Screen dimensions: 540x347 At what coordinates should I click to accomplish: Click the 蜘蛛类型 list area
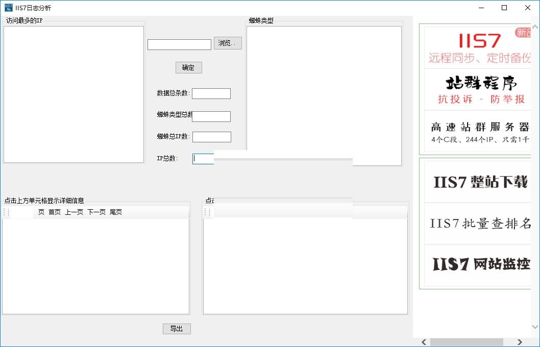(x=324, y=96)
